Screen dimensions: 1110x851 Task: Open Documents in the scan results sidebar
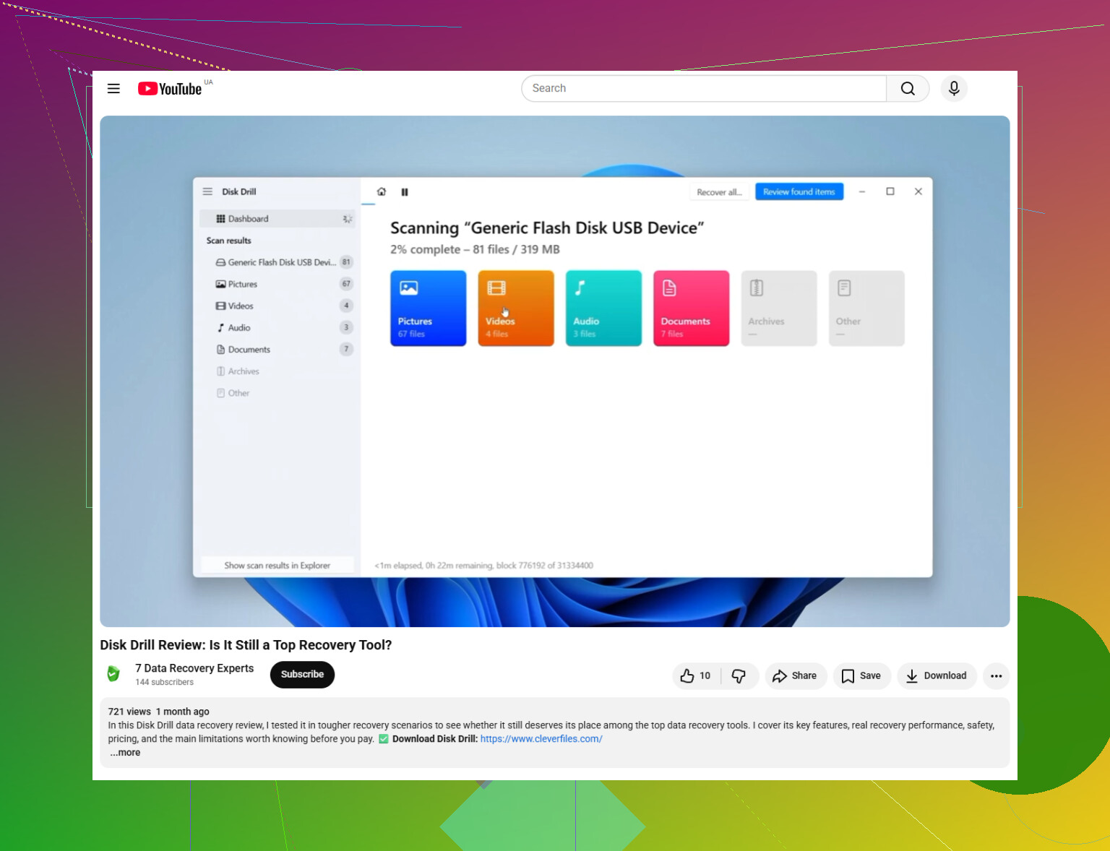277,349
